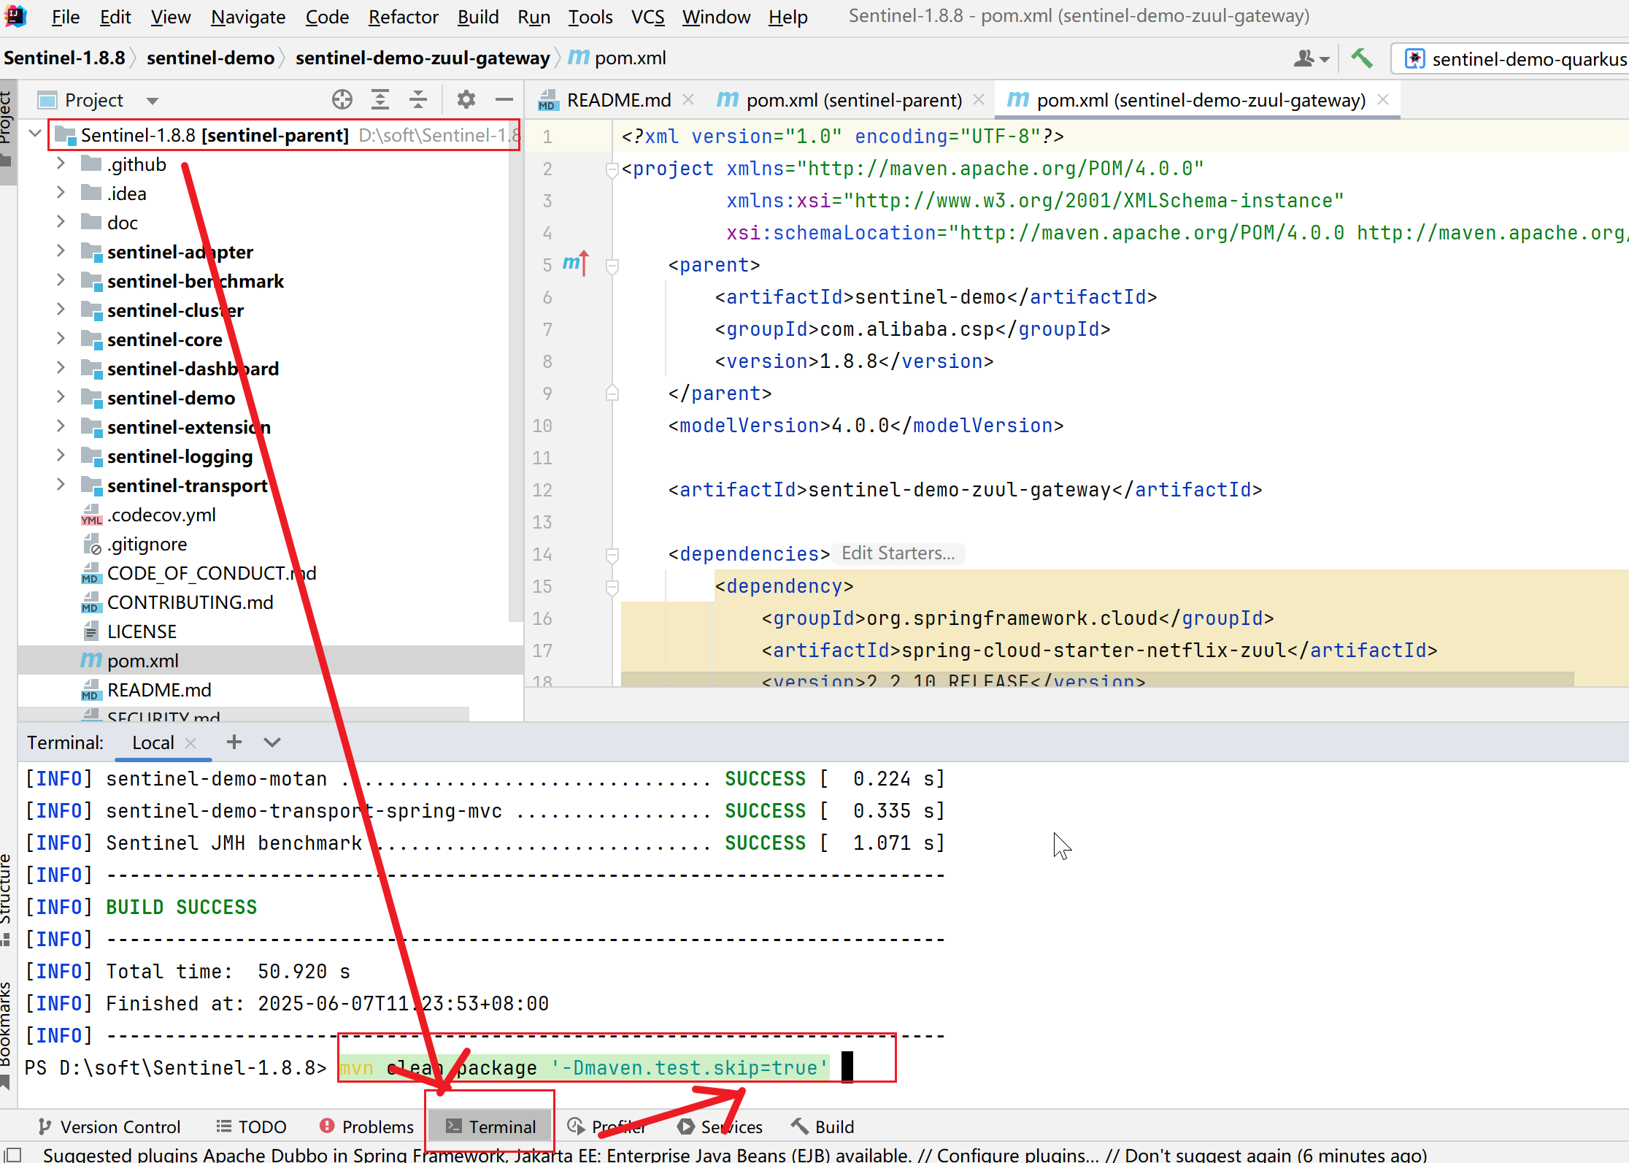
Task: Click the Build project hammer icon
Action: click(1361, 58)
